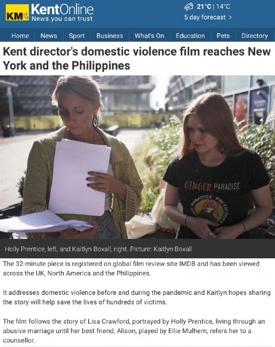Expand the 5 day forecast chevron
The width and height of the screenshot is (275, 347).
pyautogui.click(x=230, y=17)
